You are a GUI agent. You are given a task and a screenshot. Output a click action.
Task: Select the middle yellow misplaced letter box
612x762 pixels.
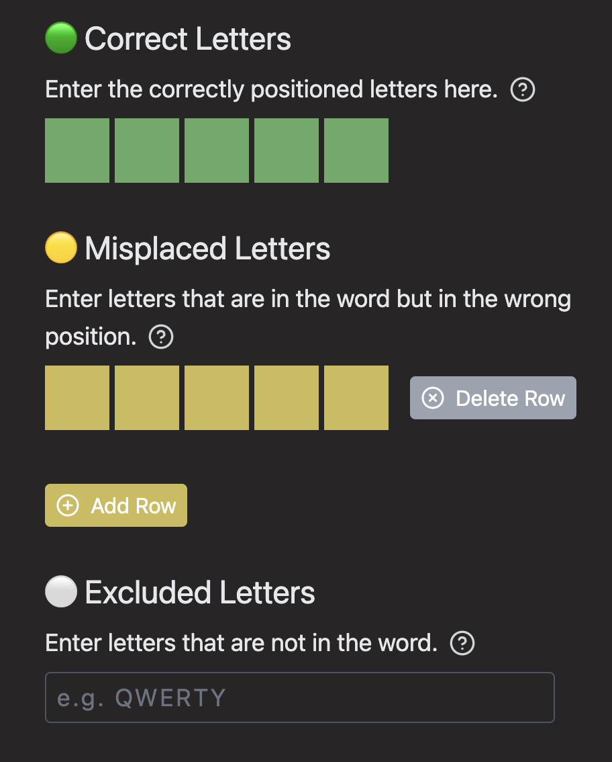(x=216, y=397)
